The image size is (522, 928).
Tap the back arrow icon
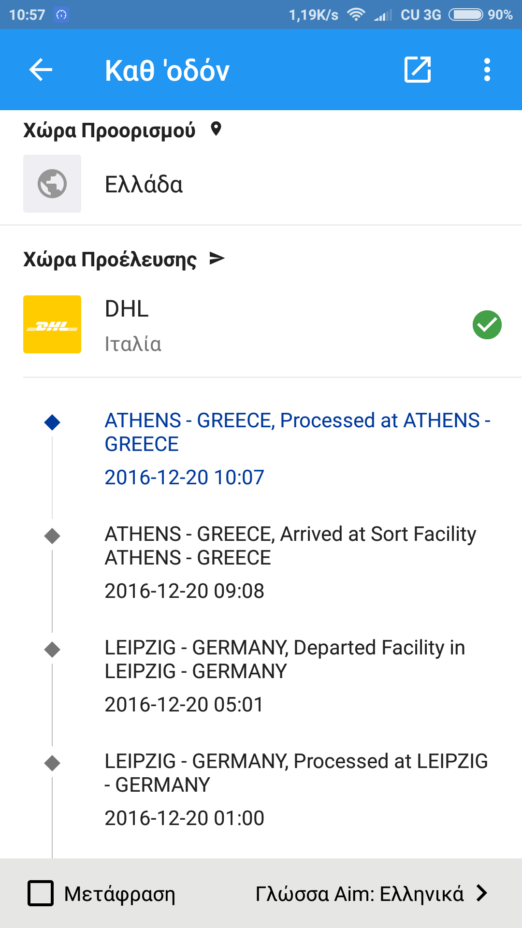coord(41,70)
